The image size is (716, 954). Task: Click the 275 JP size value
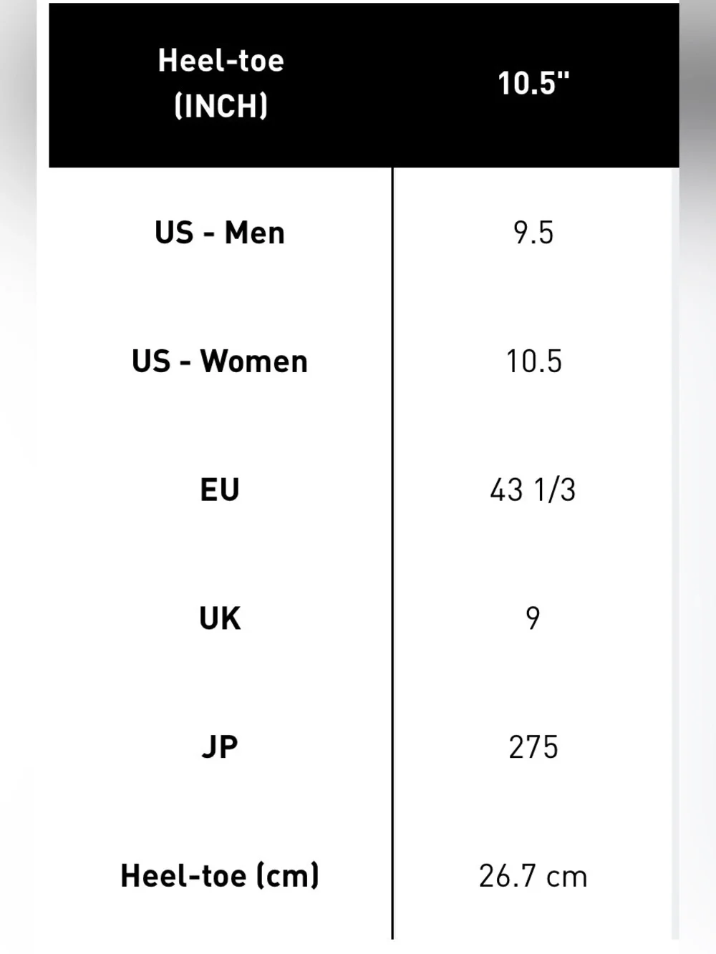[533, 747]
